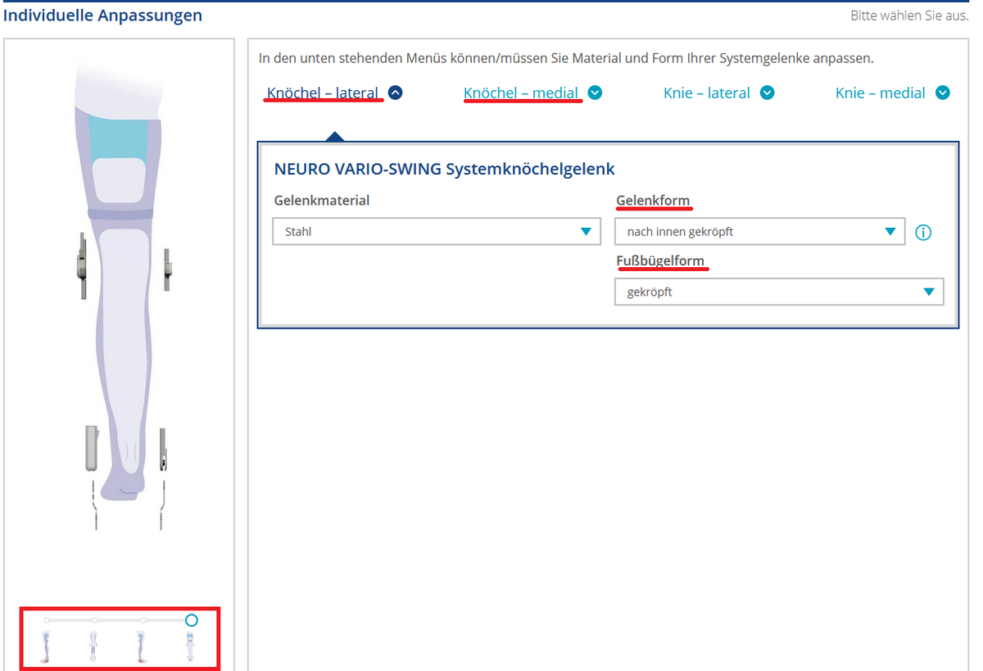Click the left foot stirrup bar under the ankle
Image resolution: width=983 pixels, height=671 pixels.
tap(94, 506)
